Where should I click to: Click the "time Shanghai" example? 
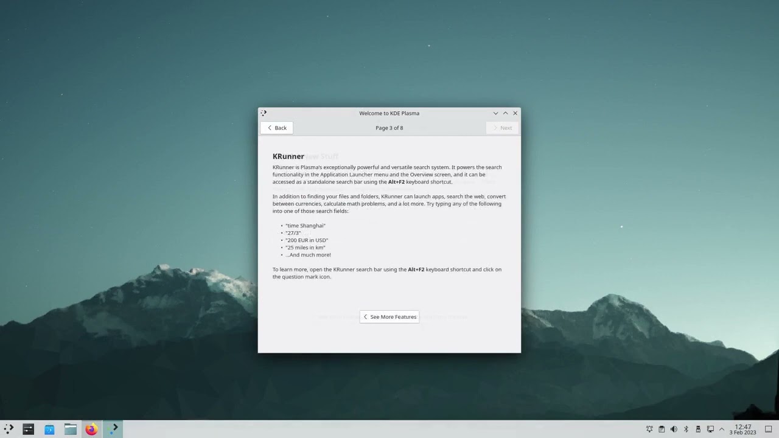[x=306, y=226]
